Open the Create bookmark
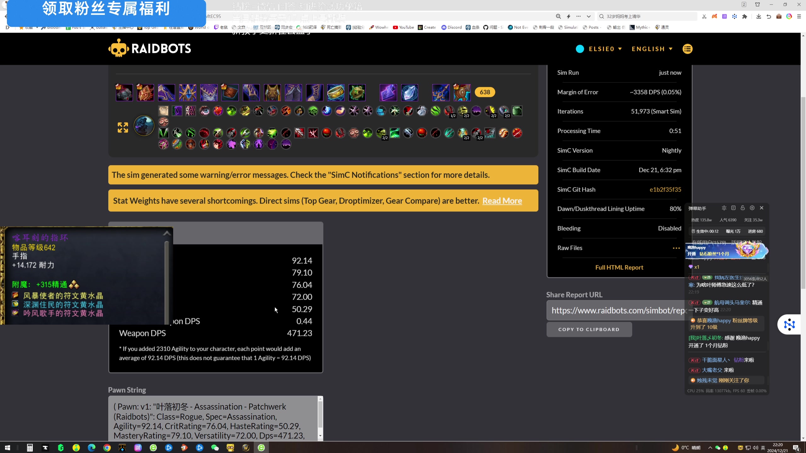806x453 pixels. pyautogui.click(x=427, y=27)
